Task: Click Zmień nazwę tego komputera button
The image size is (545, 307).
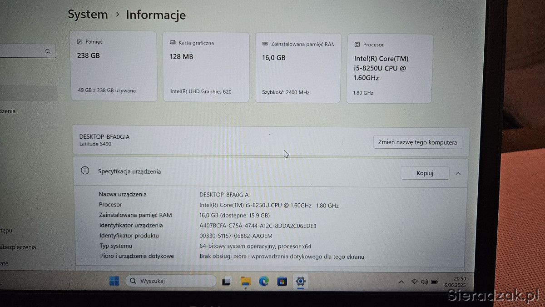Action: (417, 142)
